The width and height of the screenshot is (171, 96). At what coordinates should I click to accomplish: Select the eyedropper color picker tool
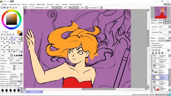click(13, 35)
